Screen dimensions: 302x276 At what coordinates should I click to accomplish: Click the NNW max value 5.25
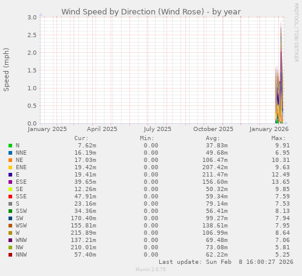[x=283, y=255]
